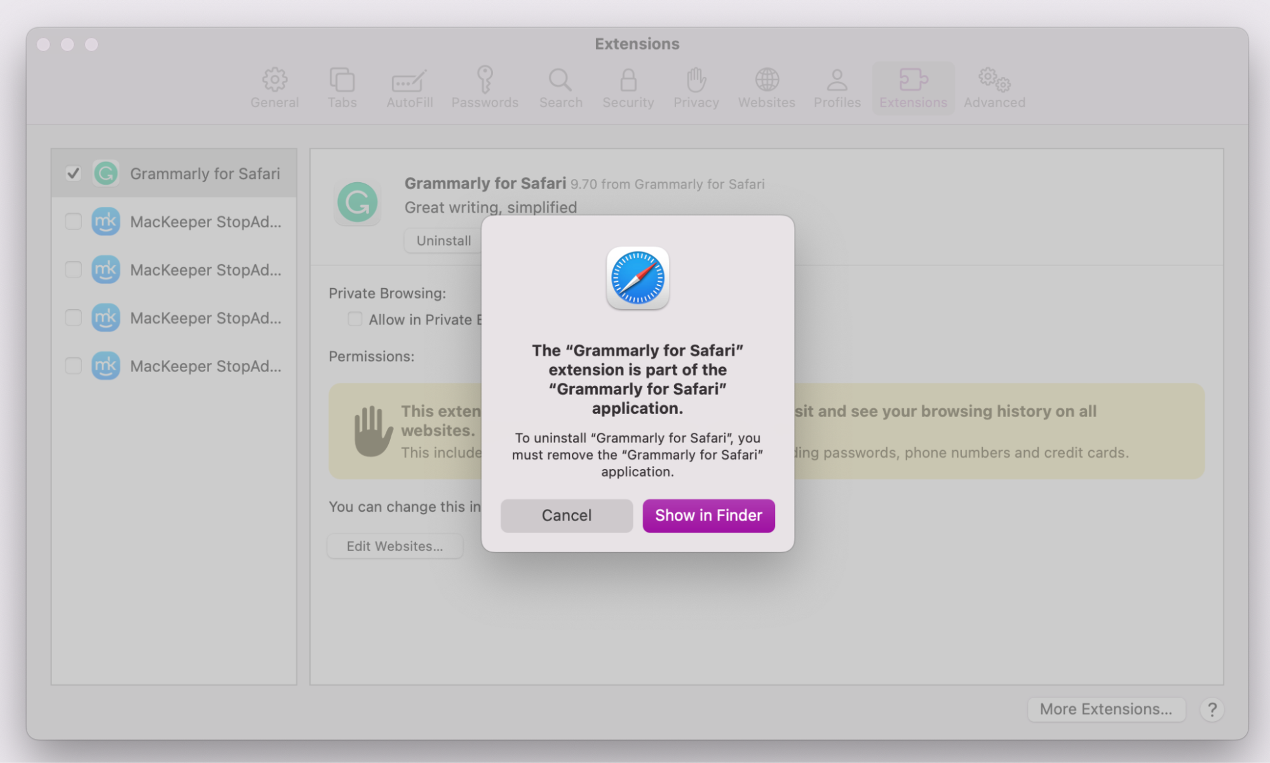Click the Permissions: label
Viewport: 1270px width, 763px height.
coord(371,356)
